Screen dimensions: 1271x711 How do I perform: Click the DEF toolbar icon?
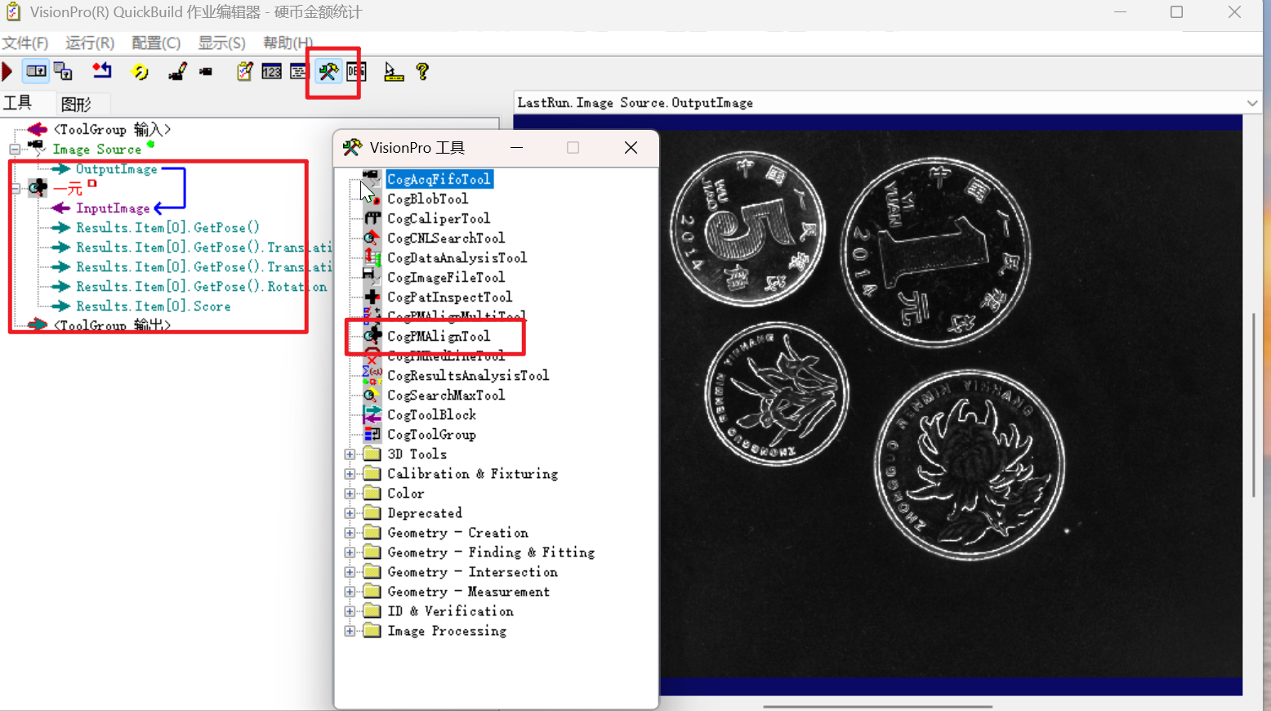[356, 72]
